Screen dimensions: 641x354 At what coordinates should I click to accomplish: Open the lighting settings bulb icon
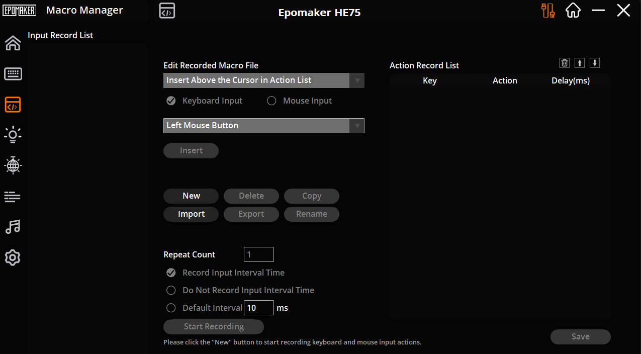click(13, 135)
